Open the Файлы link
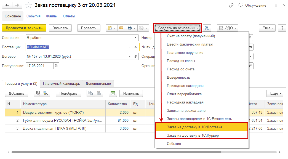The image size is (288, 159). tap(52, 16)
